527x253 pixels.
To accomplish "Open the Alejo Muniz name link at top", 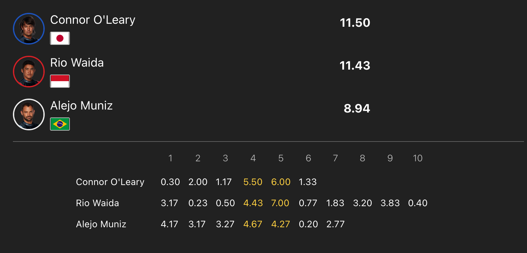I will [81, 106].
